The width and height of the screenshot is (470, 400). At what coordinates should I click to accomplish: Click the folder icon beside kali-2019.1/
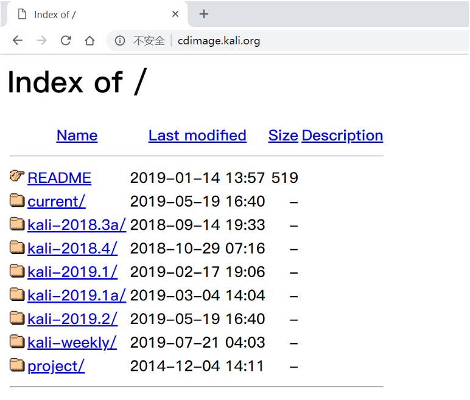[17, 271]
